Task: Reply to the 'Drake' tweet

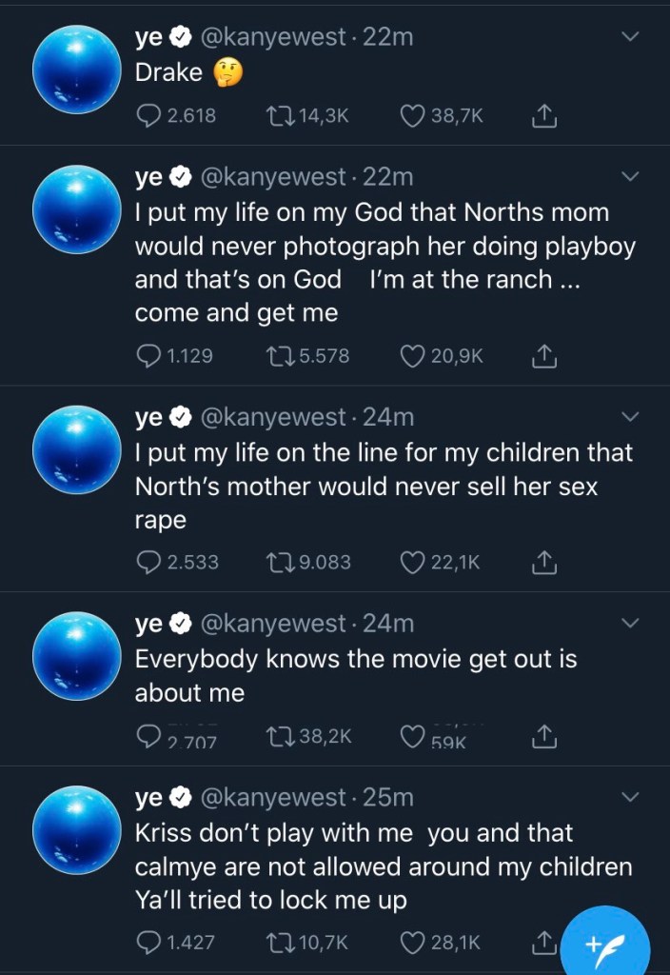Action: pos(149,116)
